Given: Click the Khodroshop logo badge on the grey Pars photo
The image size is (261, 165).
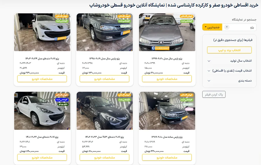Looking at the screenshot, I should (161, 48).
